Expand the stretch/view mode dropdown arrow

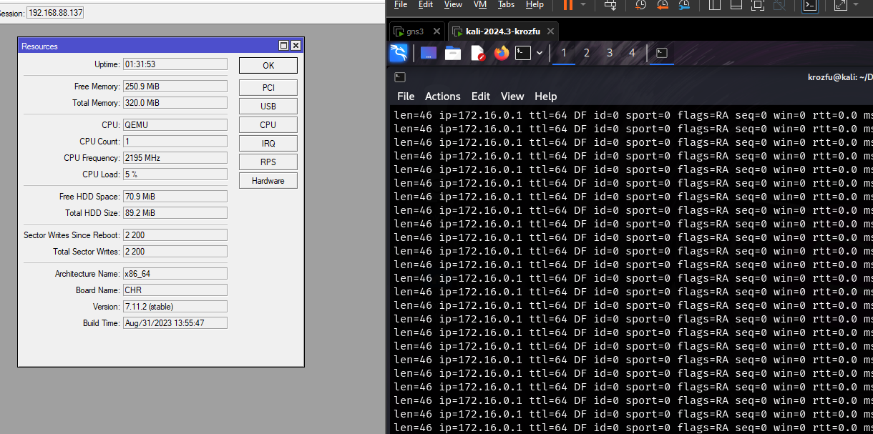click(x=855, y=5)
